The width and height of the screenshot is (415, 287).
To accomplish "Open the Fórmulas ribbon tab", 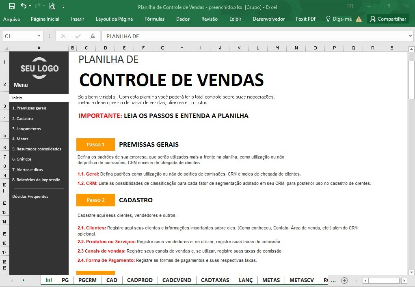I will coord(154,19).
